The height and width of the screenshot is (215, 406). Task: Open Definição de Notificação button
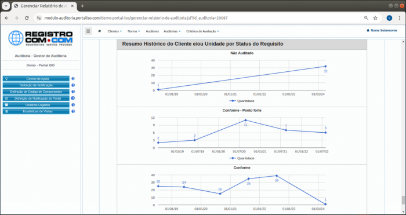pos(36,85)
